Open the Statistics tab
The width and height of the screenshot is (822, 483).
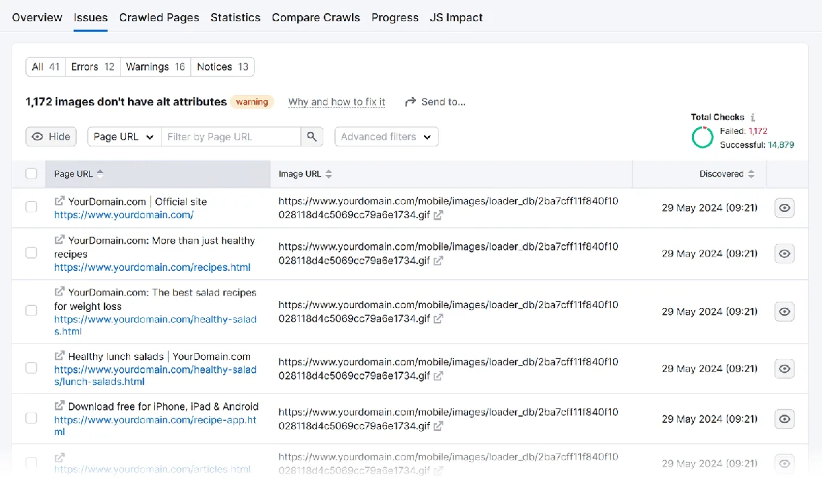click(236, 18)
